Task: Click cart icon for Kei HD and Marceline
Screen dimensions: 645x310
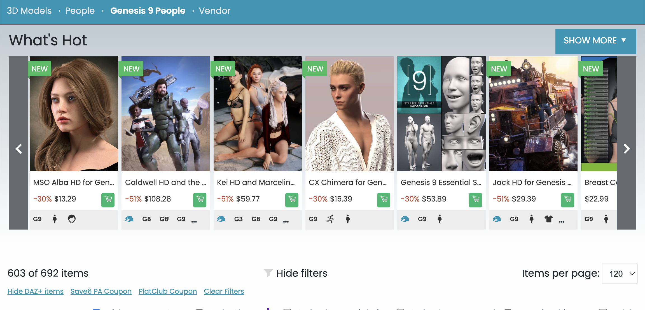Action: (x=292, y=200)
